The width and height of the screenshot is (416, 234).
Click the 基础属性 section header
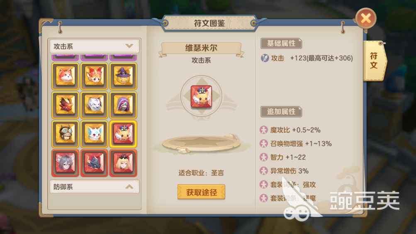pyautogui.click(x=281, y=43)
